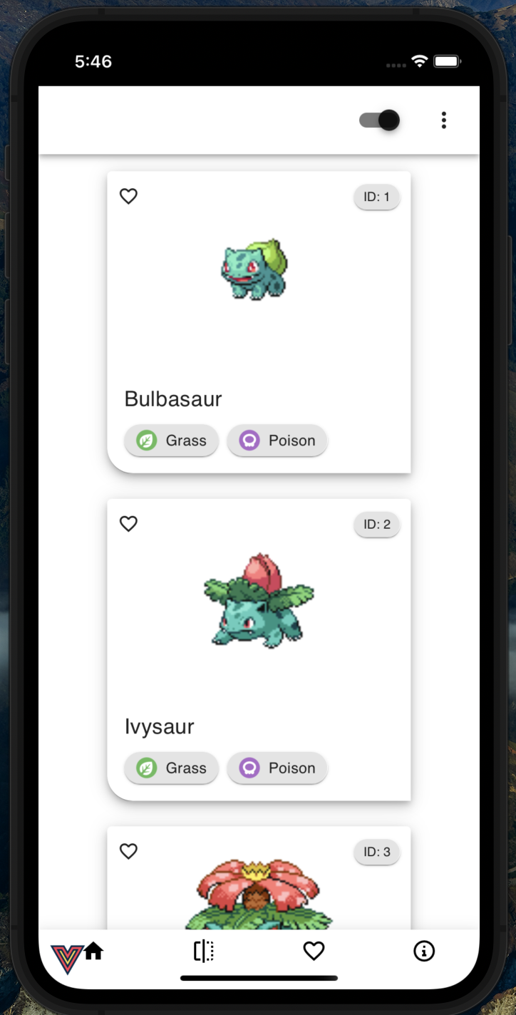Select Ivysaur's Poison type chip
Viewport: 516px width, 1015px height.
click(277, 768)
